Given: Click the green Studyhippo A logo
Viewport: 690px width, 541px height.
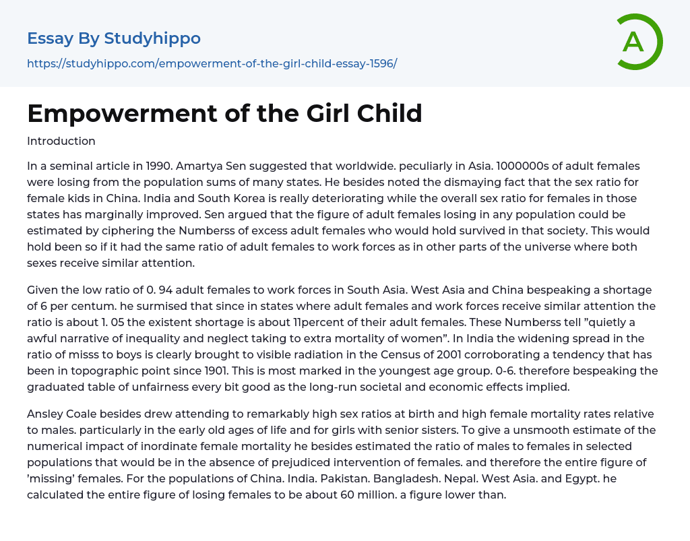Looking at the screenshot, I should [639, 42].
